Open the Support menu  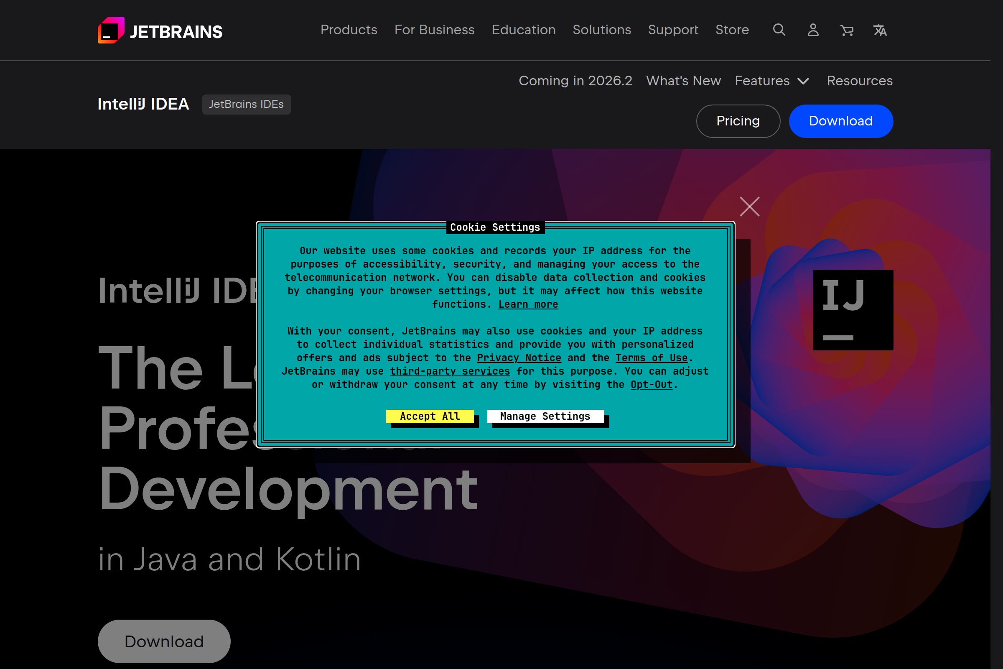(673, 30)
